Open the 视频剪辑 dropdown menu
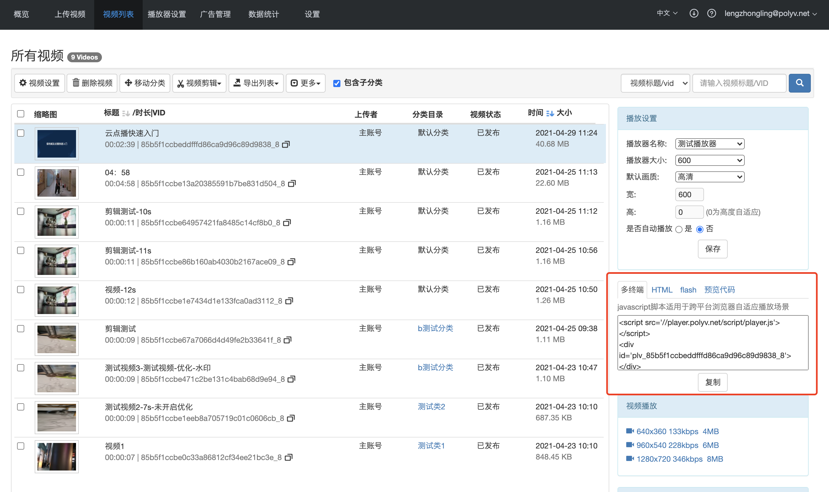Screen dimensions: 829x492 tap(199, 83)
